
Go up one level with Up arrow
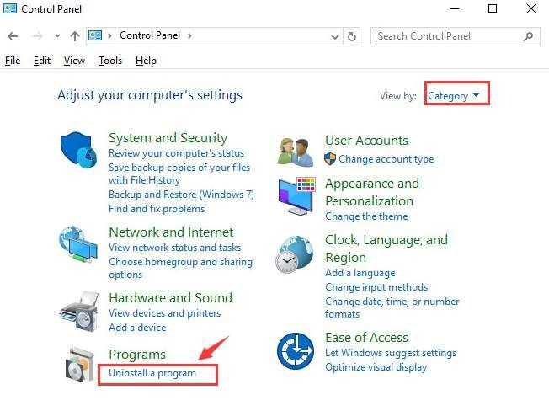click(75, 36)
